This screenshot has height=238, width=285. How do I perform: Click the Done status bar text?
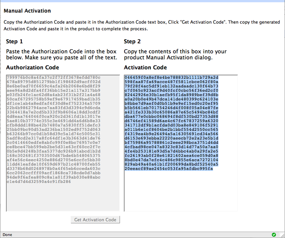(7, 235)
